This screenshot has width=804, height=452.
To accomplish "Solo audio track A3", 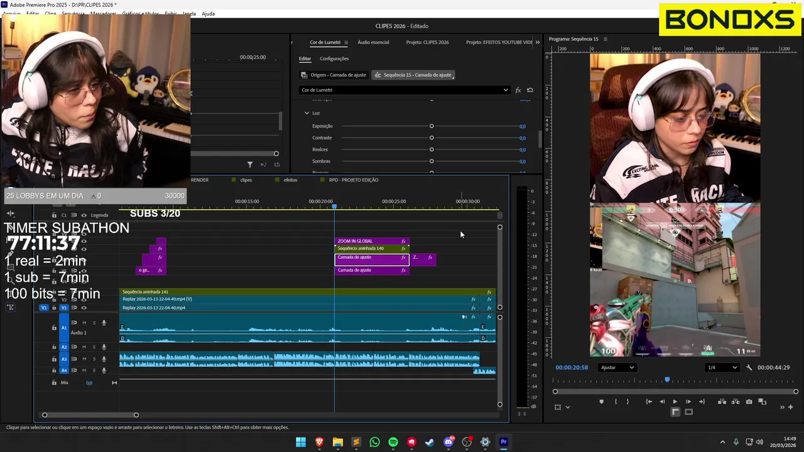I will [94, 359].
